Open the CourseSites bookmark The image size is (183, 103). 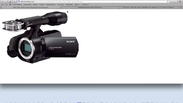[17, 5]
